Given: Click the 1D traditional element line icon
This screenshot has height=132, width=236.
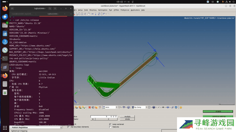Looking at the screenshot, I should [x=158, y=107].
